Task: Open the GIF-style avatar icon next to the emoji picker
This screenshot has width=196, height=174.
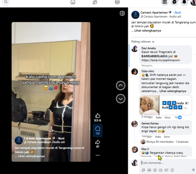Action: point(149,170)
